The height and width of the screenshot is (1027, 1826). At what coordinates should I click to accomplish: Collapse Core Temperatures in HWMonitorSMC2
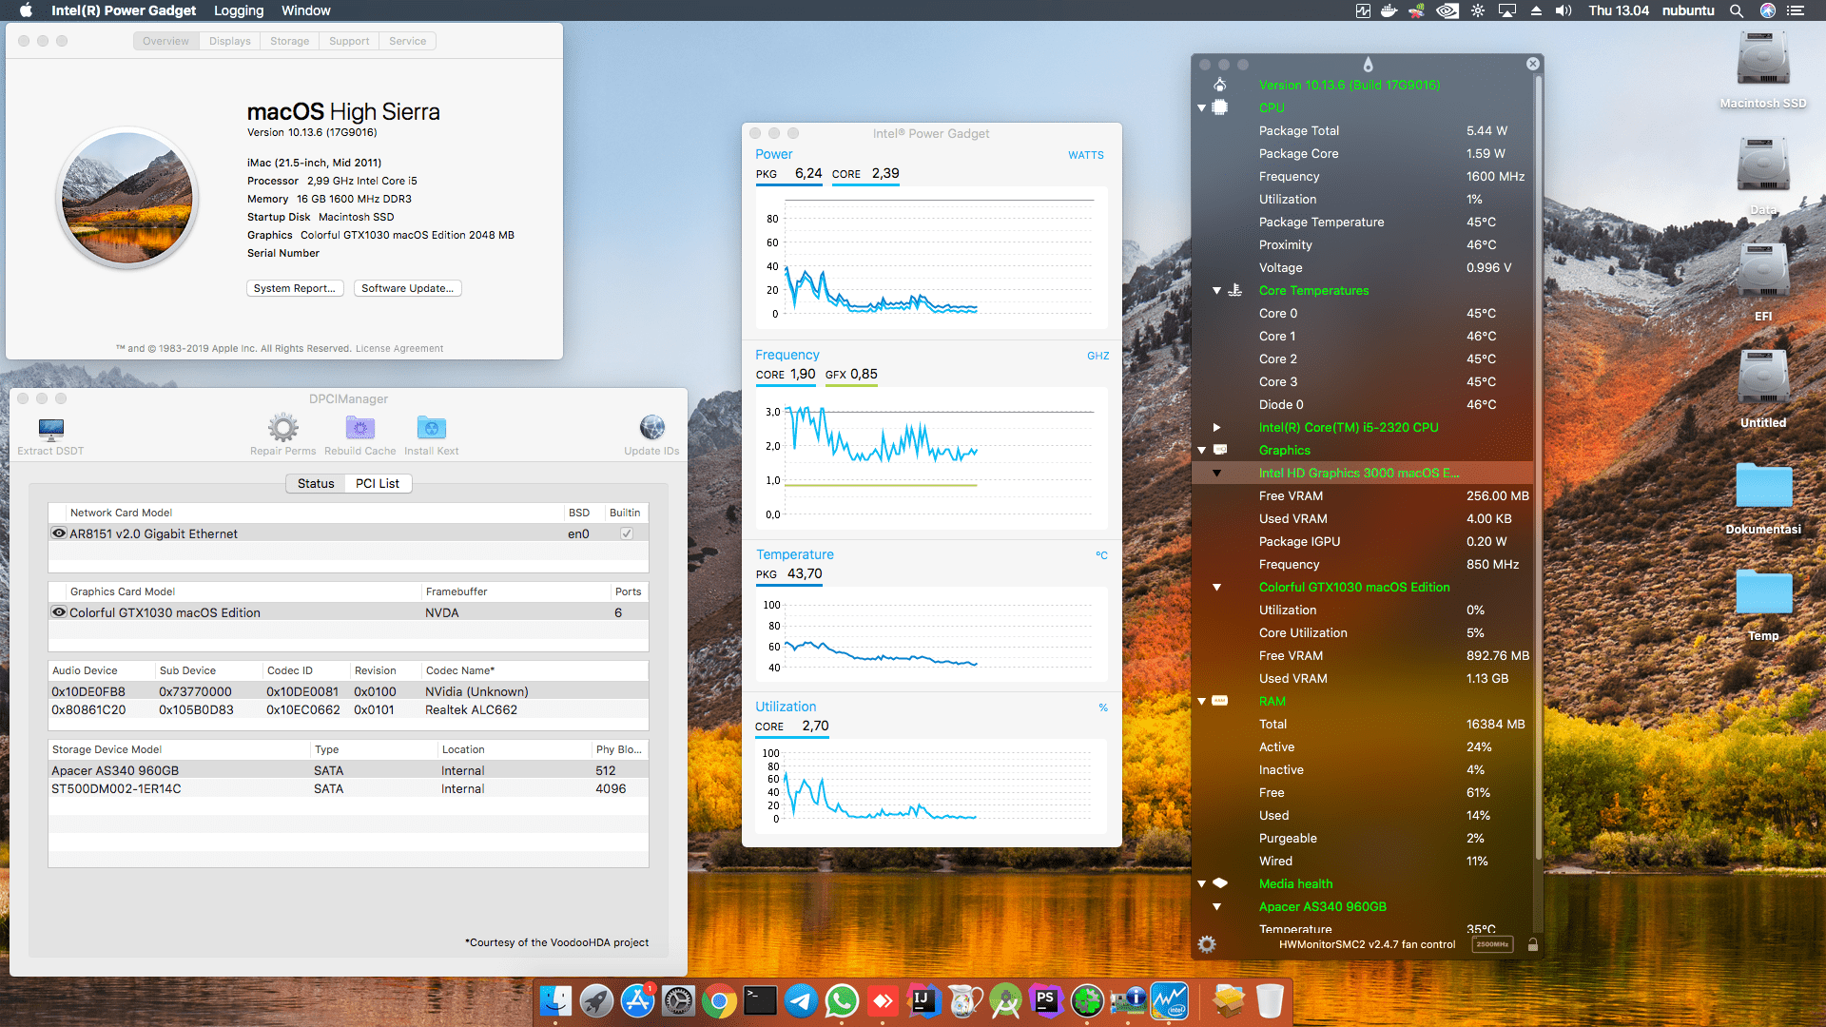tap(1216, 290)
